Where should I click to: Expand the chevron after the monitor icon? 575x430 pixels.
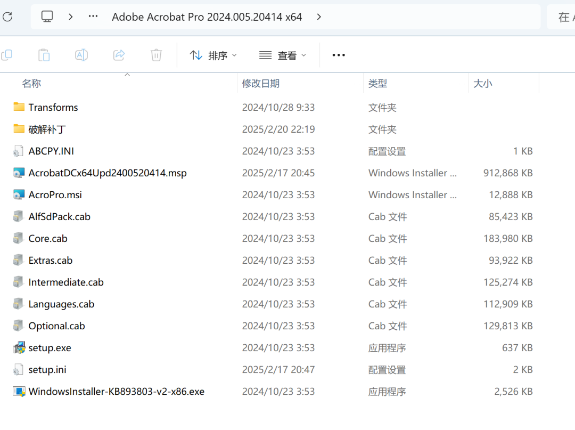[x=71, y=17]
